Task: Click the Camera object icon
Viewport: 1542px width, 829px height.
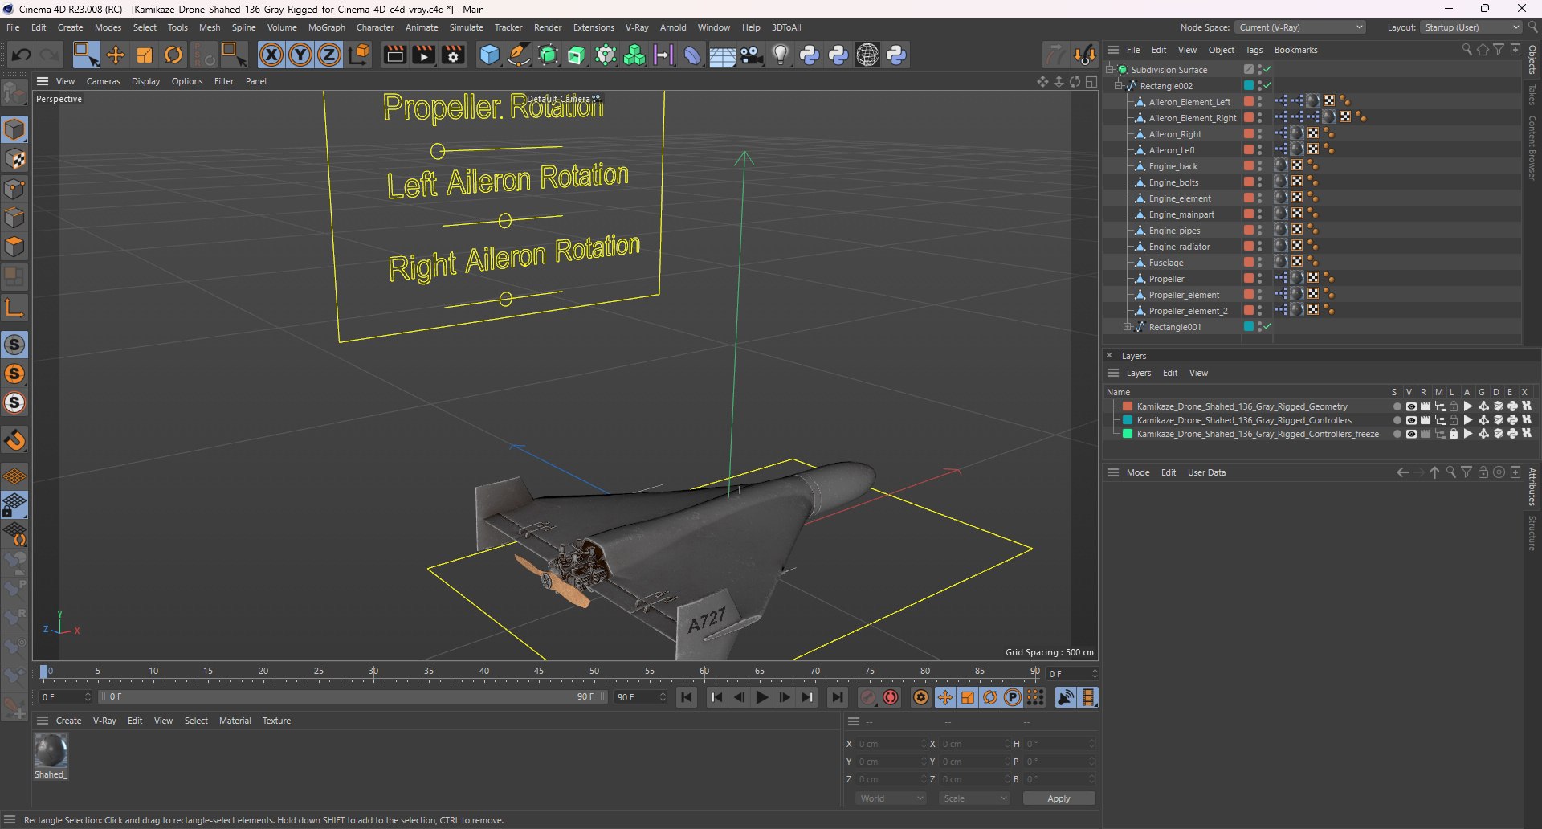Action: tap(752, 55)
